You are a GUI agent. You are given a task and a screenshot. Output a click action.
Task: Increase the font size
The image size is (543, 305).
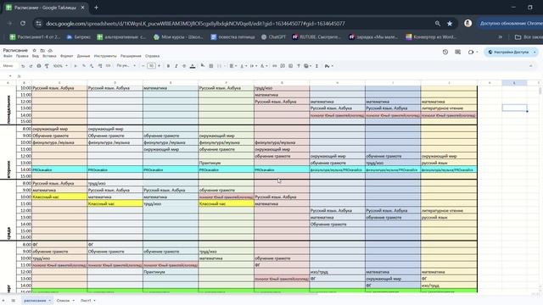(159, 66)
